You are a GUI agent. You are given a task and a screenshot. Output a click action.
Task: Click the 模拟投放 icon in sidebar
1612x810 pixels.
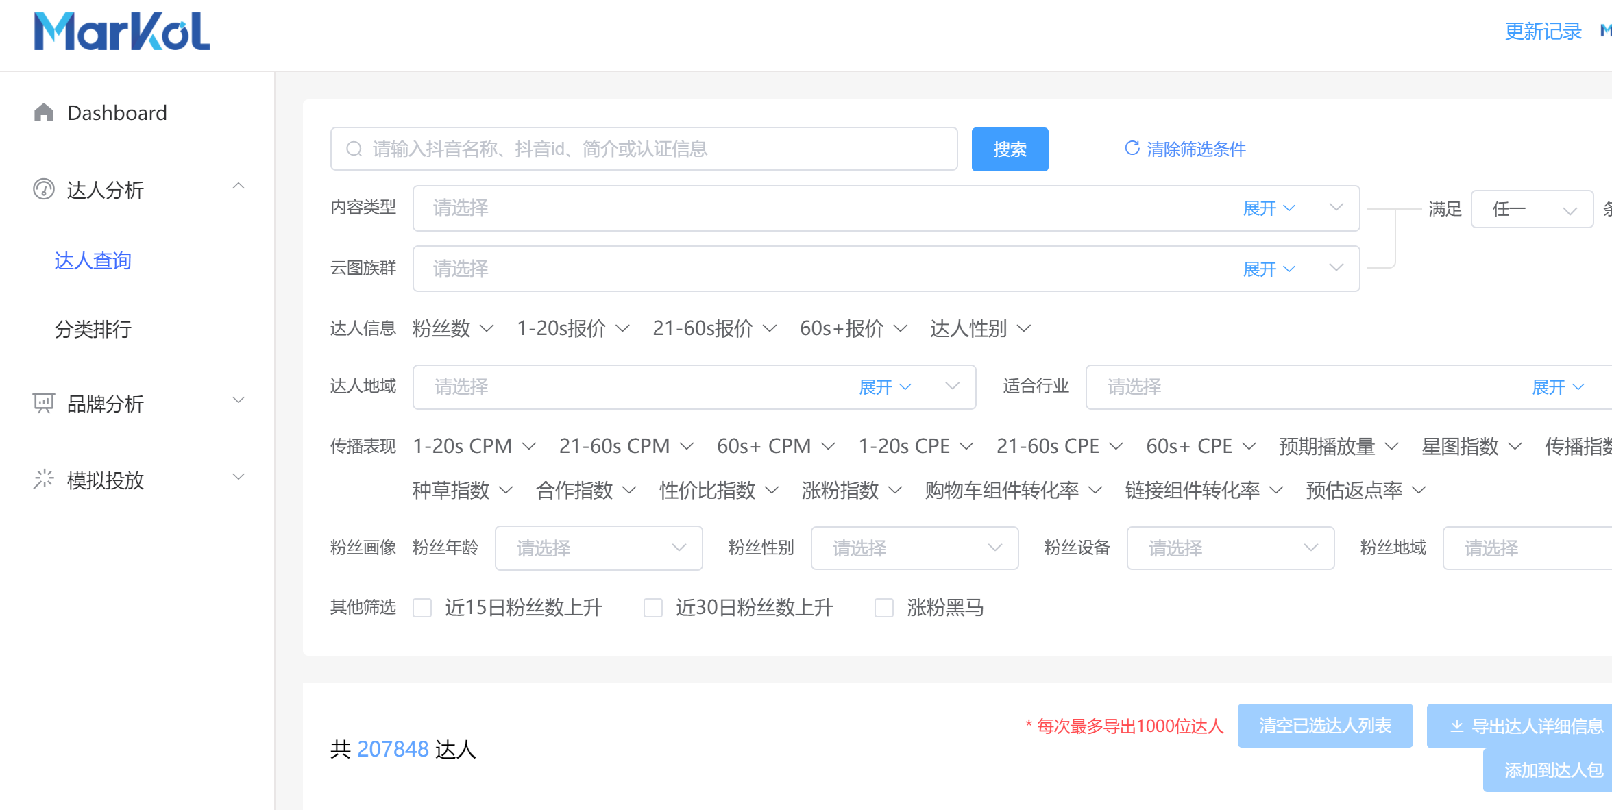[43, 478]
